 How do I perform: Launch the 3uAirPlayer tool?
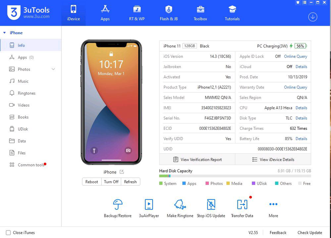(x=149, y=204)
